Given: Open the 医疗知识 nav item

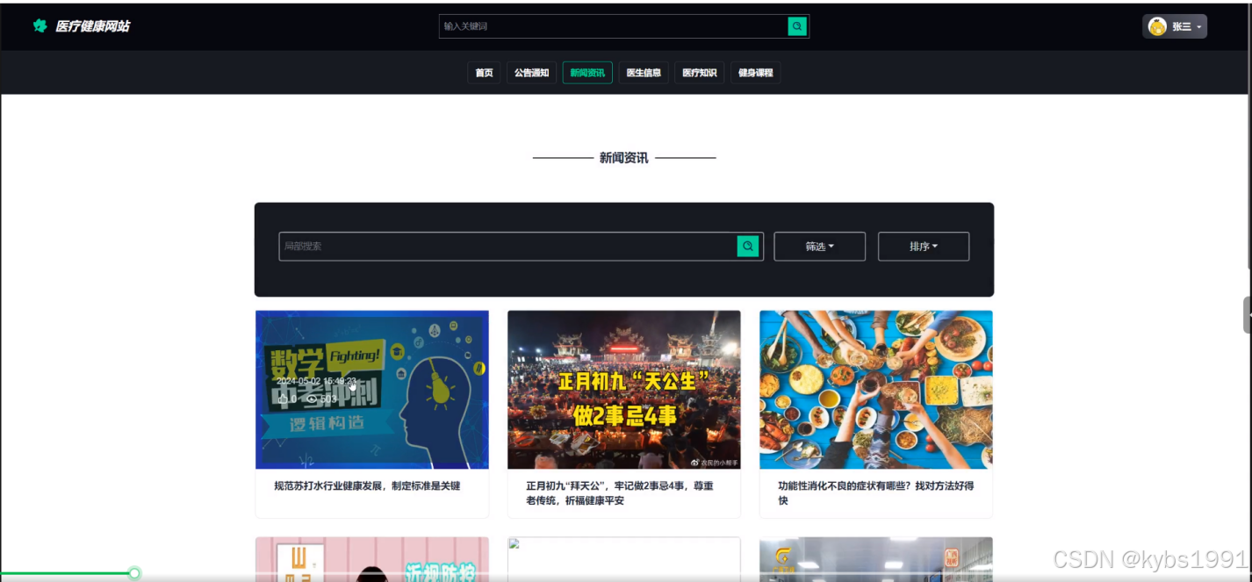Looking at the screenshot, I should (x=700, y=73).
